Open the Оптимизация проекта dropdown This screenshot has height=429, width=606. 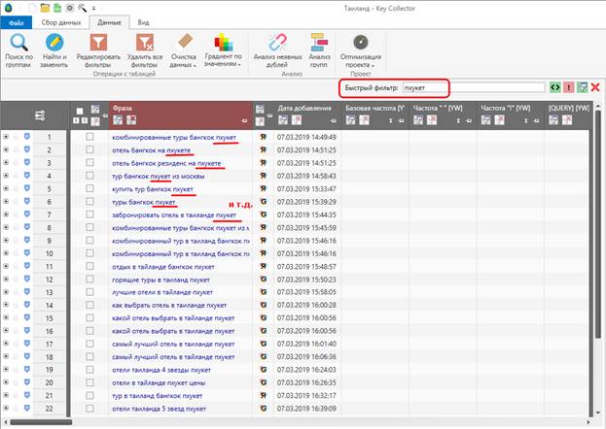click(x=360, y=50)
